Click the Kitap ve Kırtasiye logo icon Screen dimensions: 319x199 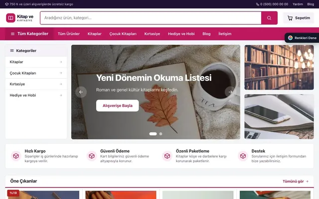(10, 18)
